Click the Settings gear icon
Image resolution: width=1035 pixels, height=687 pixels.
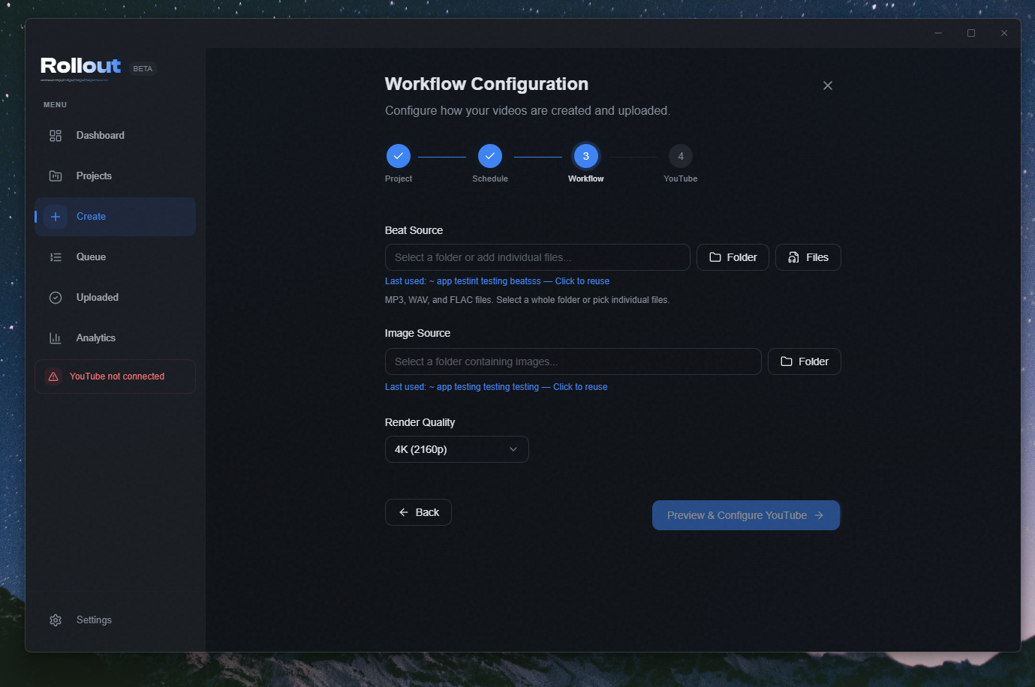(56, 620)
